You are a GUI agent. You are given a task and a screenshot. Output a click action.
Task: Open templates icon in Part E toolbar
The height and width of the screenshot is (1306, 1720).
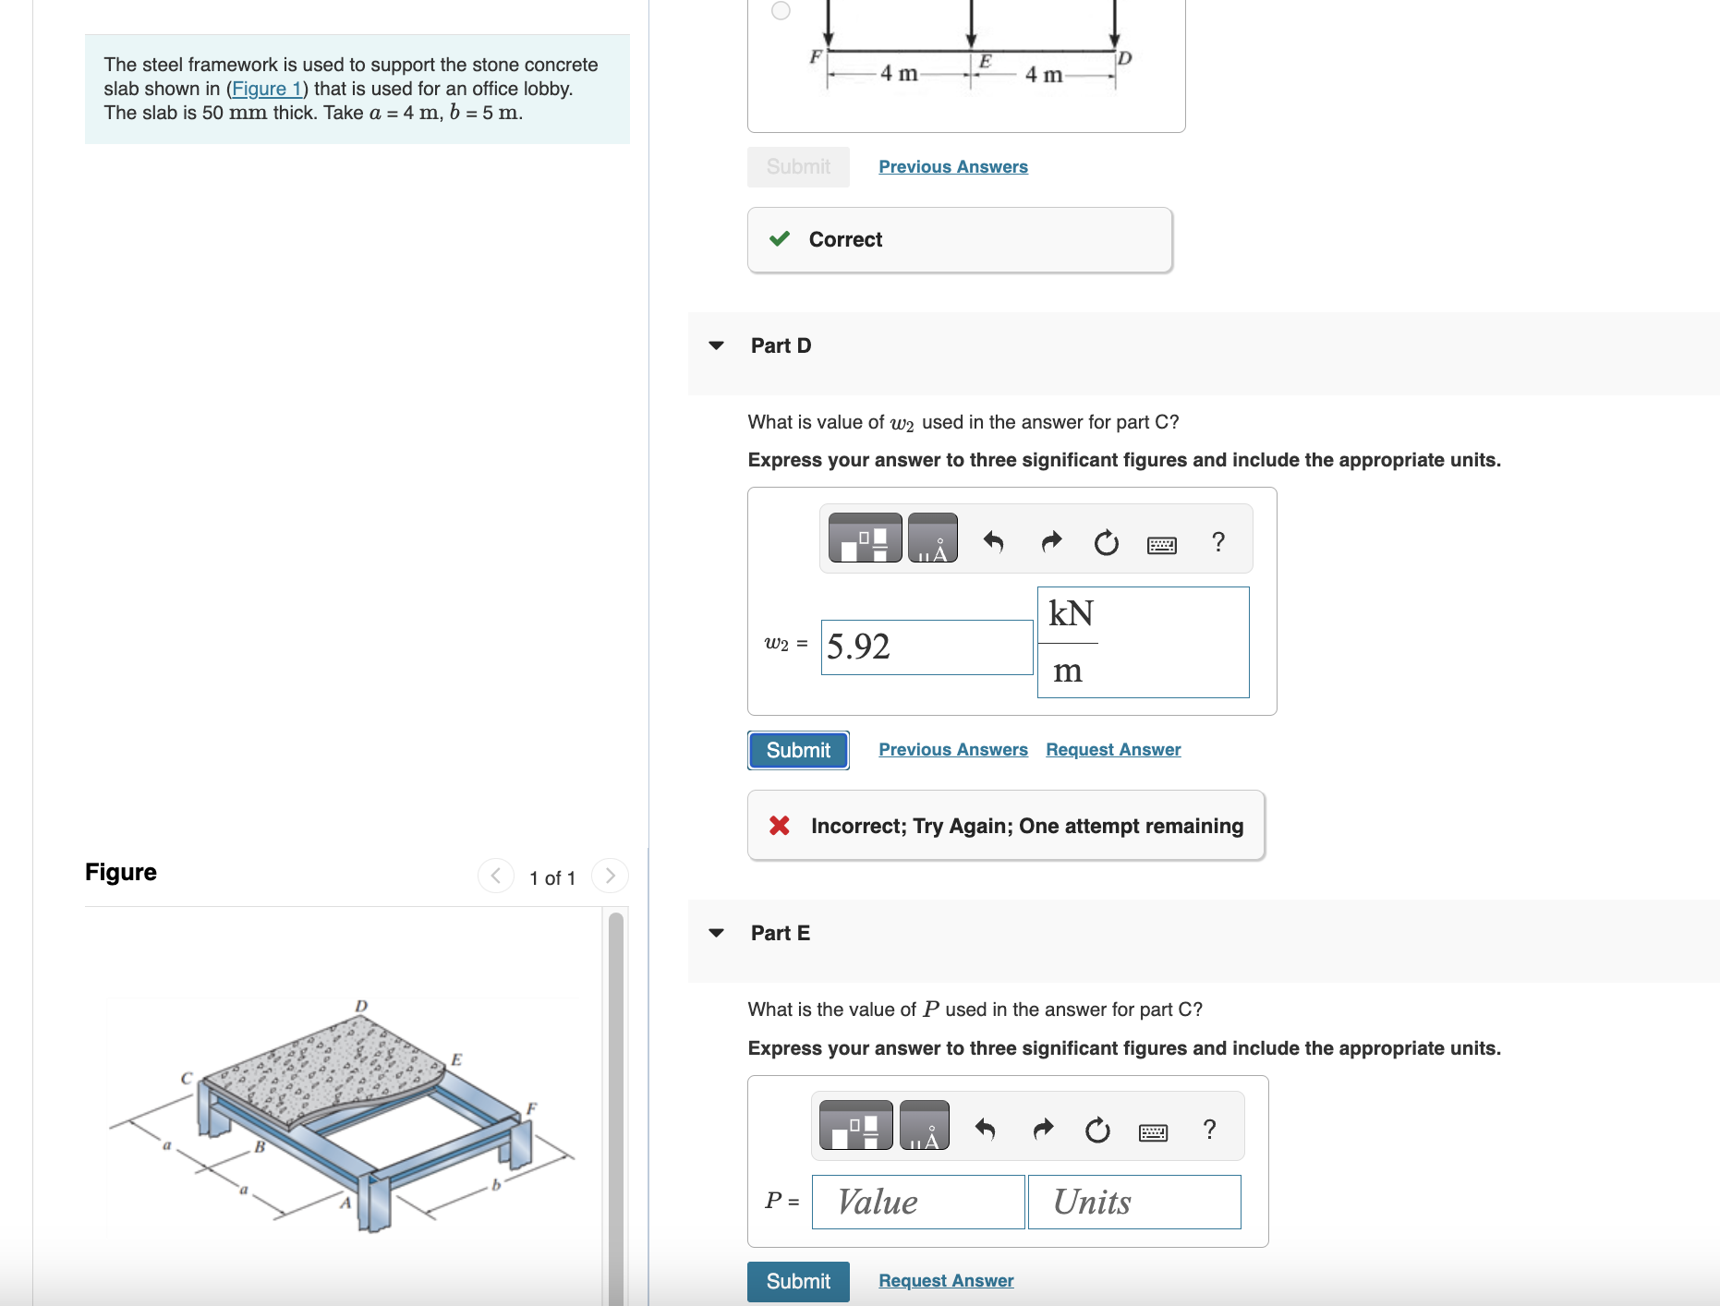pos(855,1126)
